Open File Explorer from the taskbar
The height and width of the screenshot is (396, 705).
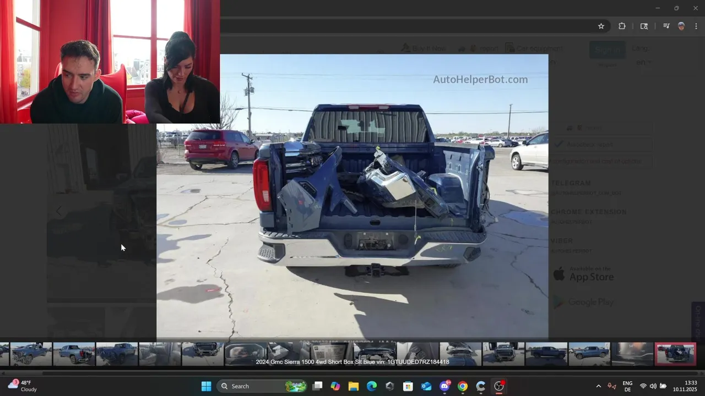coord(353,386)
